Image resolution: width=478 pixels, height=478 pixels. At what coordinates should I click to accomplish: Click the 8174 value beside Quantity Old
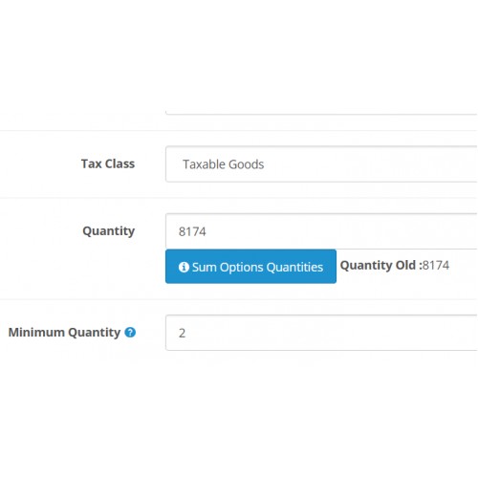pyautogui.click(x=436, y=265)
